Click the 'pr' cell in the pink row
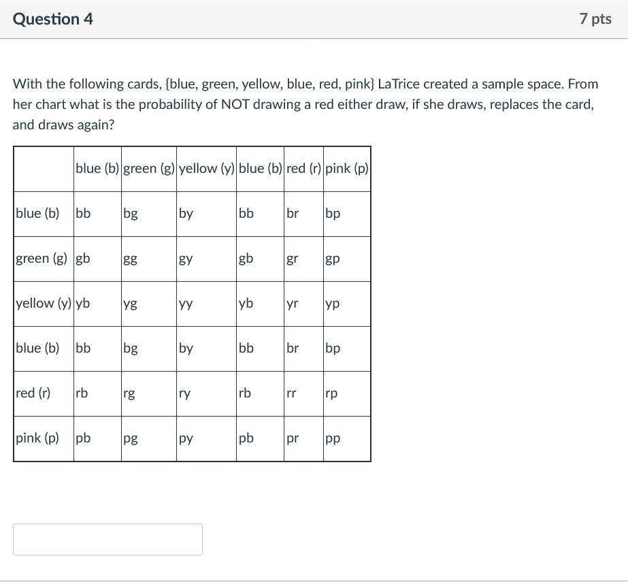628x582 pixels. (303, 438)
